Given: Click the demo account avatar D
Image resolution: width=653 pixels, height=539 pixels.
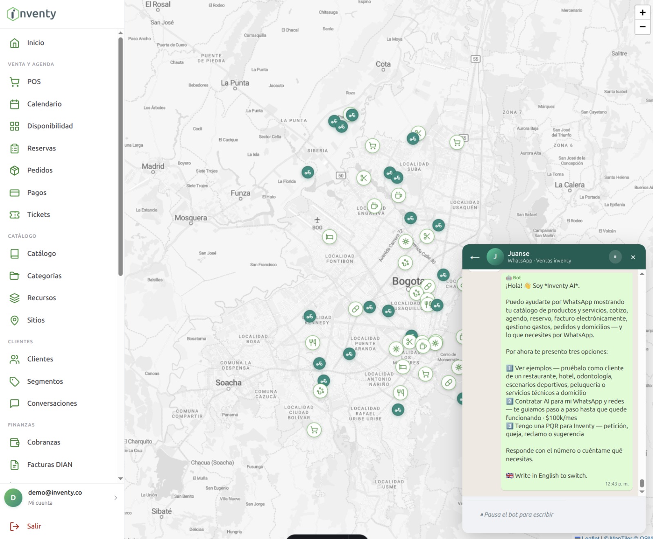Looking at the screenshot, I should coord(13,498).
